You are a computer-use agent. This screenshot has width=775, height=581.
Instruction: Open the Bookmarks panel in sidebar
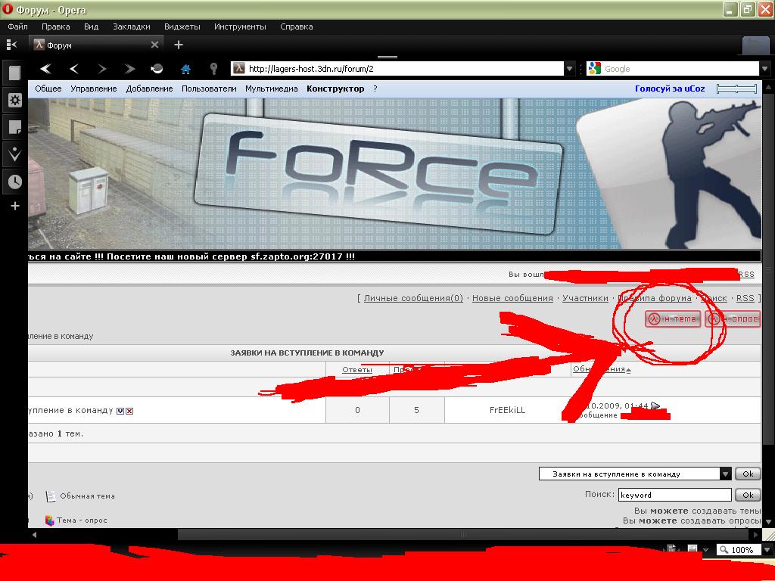click(x=14, y=73)
